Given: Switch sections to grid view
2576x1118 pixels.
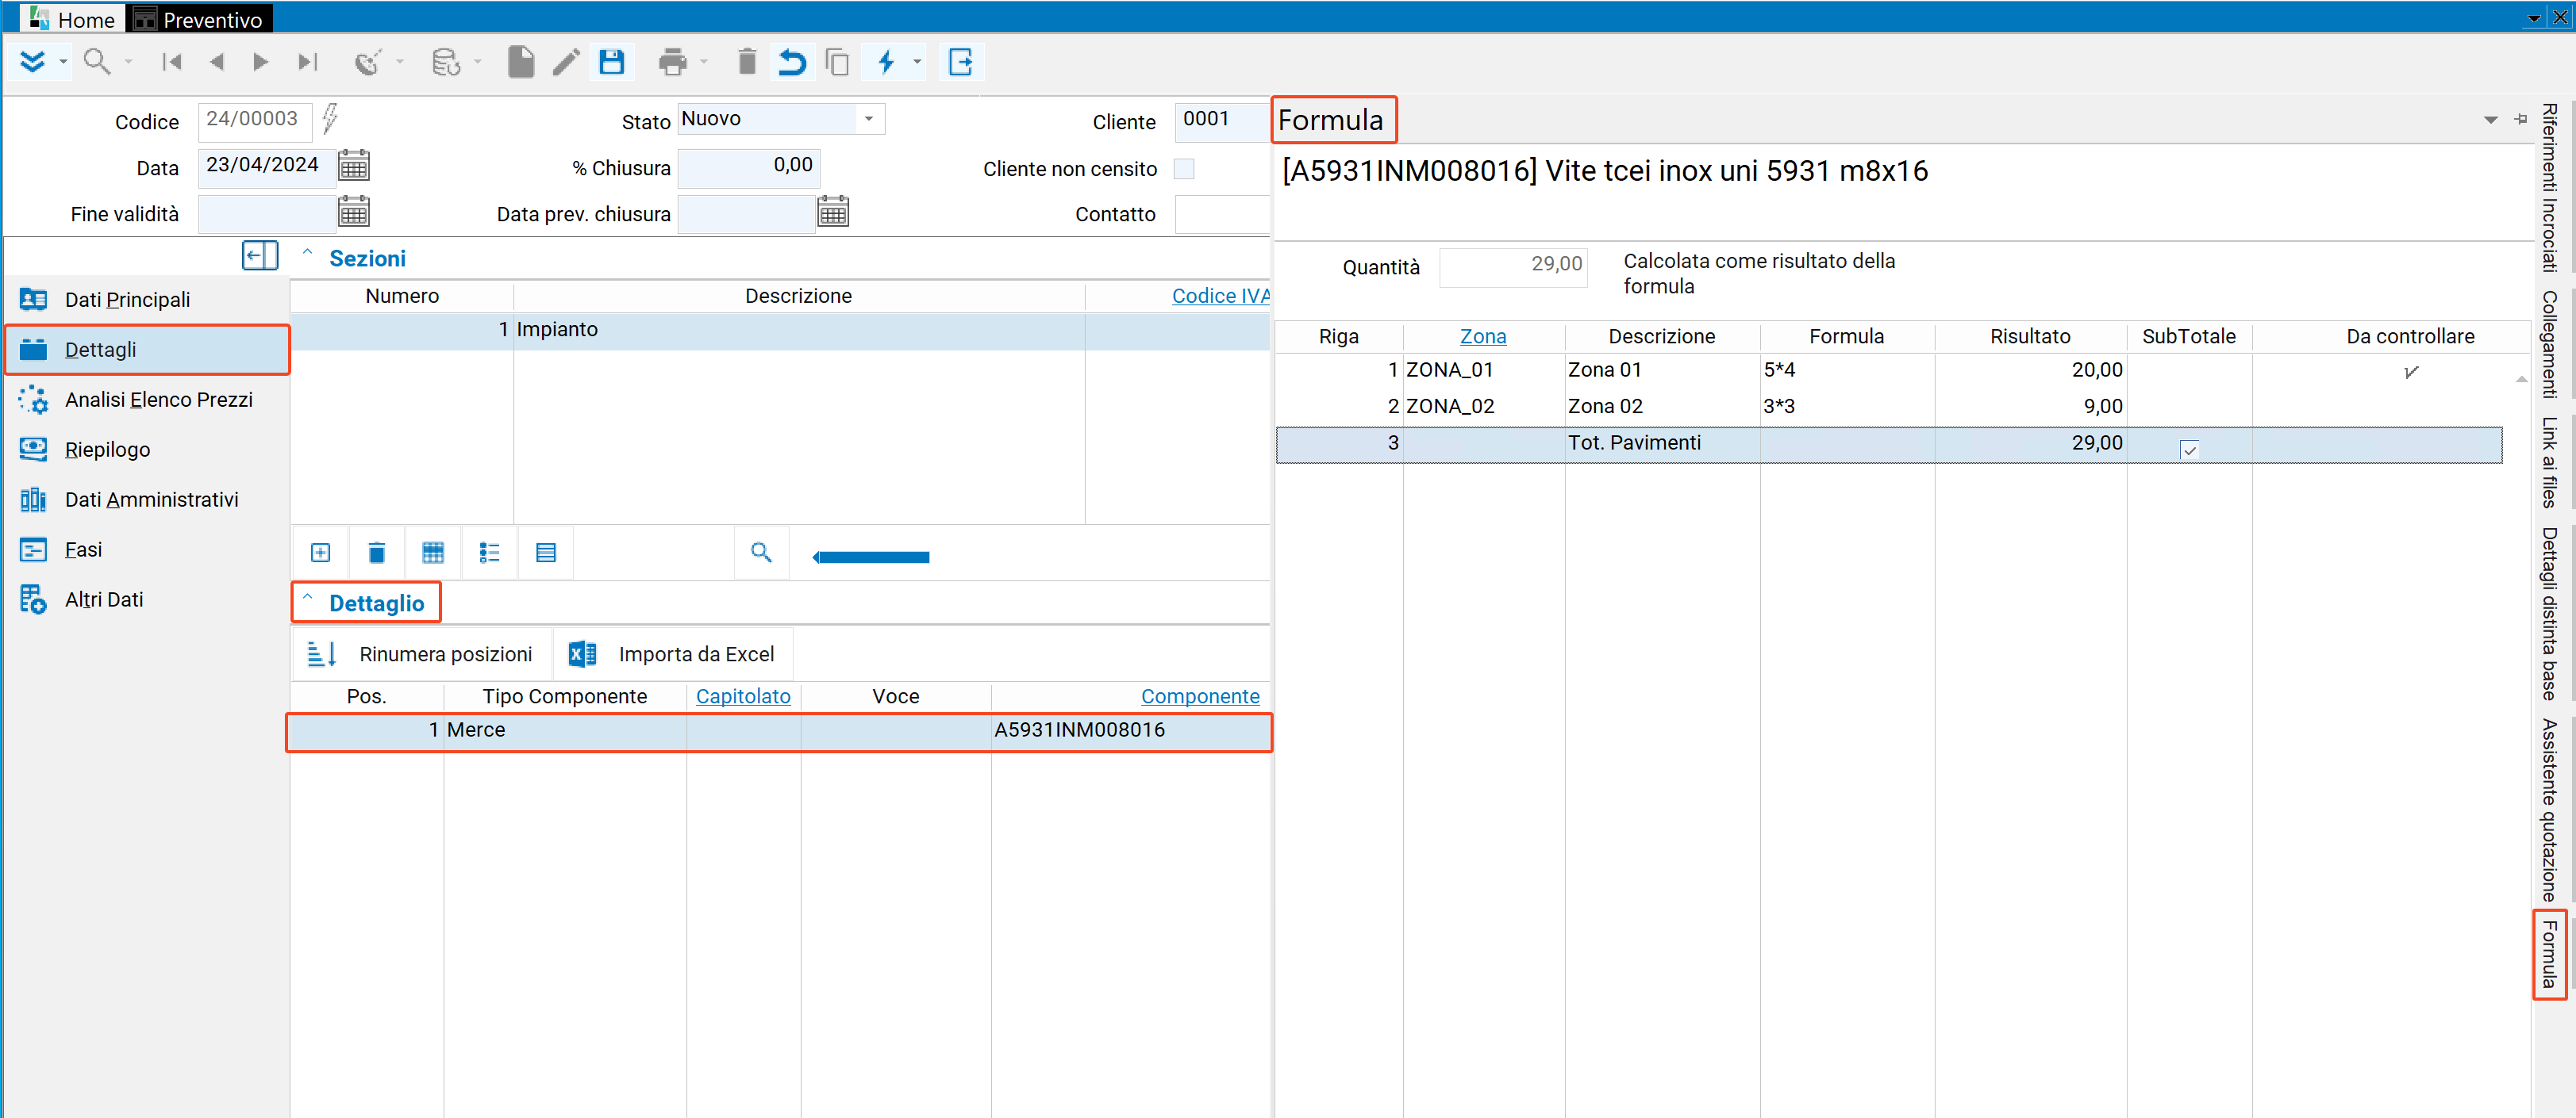Looking at the screenshot, I should (433, 553).
